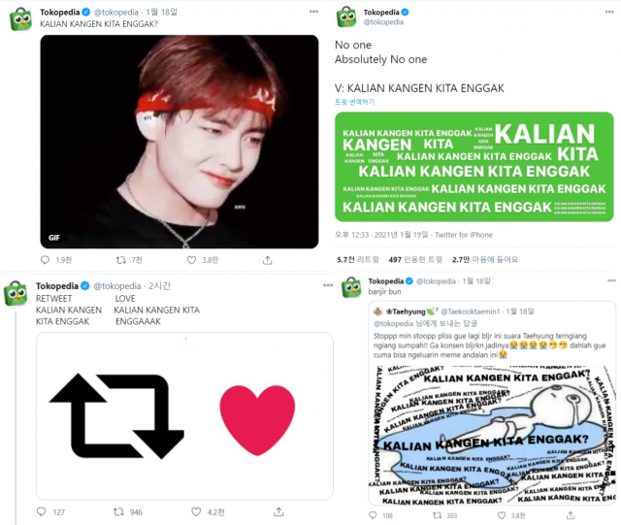Screen dimensions: 621x525
Task: Reply to the KALIAN KANGEN GIF tweet
Action: pos(46,260)
